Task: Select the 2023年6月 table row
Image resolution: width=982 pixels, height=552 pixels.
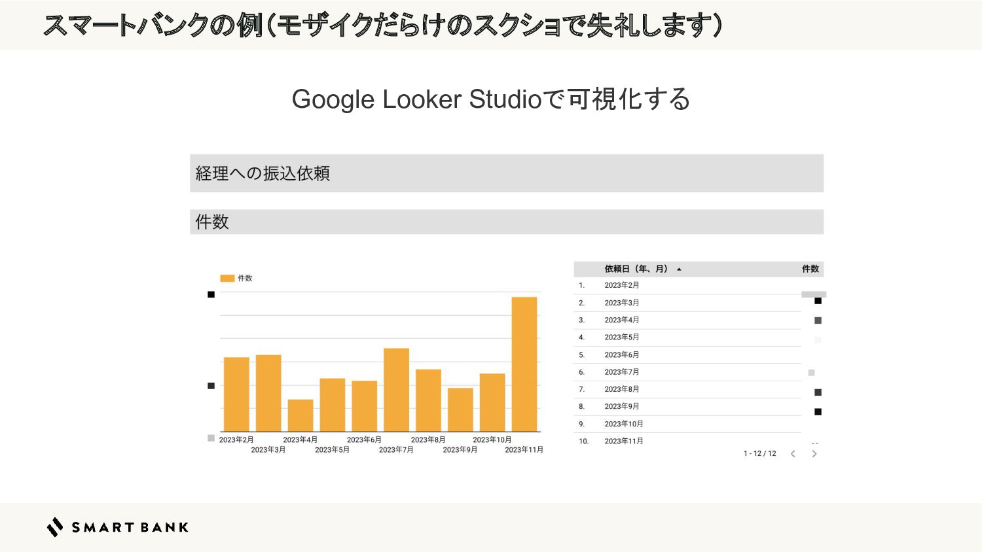Action: point(699,354)
